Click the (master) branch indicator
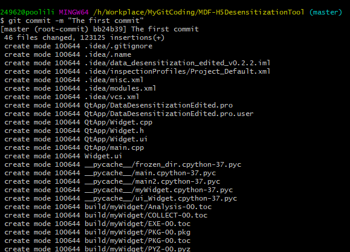This screenshot has width=350, height=252. click(x=326, y=12)
